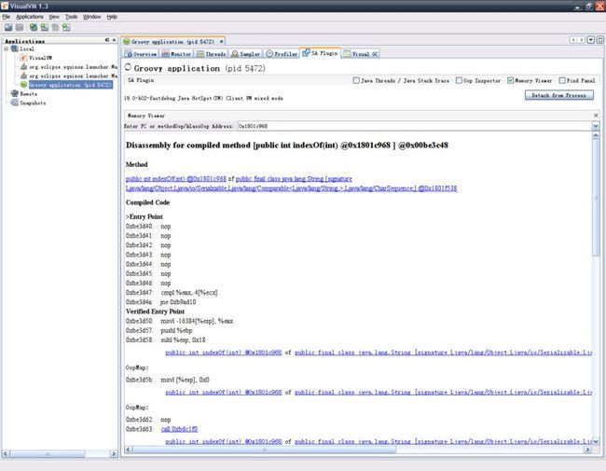The width and height of the screenshot is (606, 471).
Task: Minimize the Applications panel with its arrow icon
Action: point(107,40)
